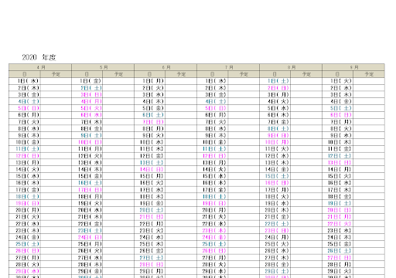Select August 10日(月) holiday cell
The height and width of the screenshot is (278, 396).
pos(275,142)
